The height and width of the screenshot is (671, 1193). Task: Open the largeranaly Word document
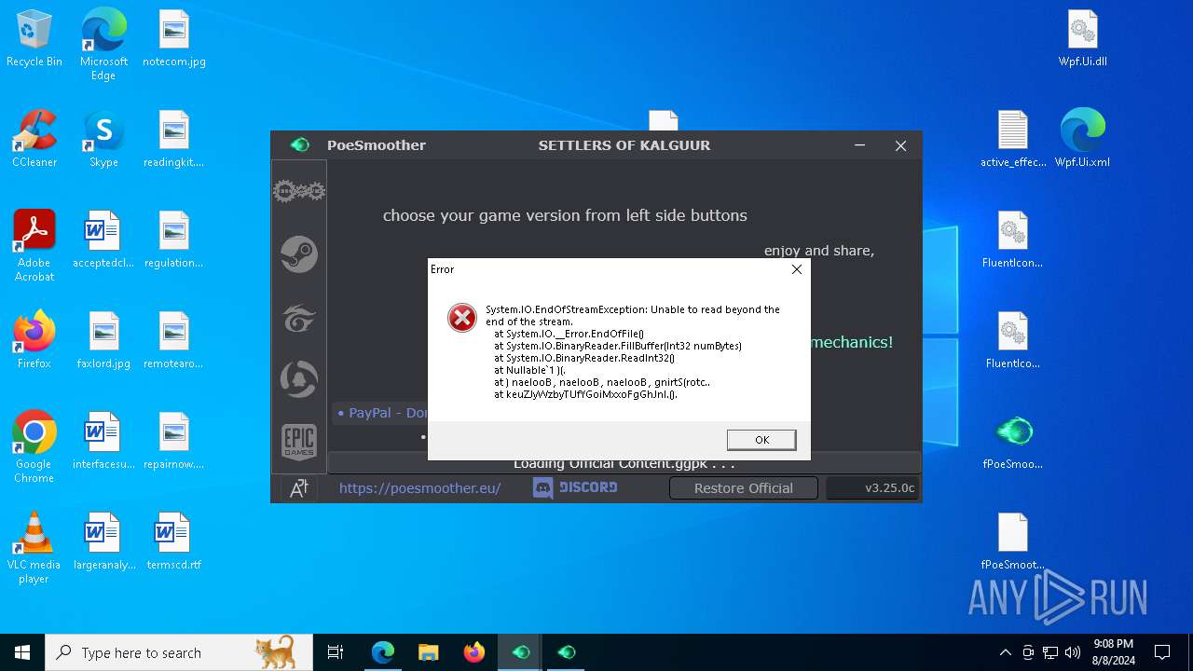coord(103,542)
